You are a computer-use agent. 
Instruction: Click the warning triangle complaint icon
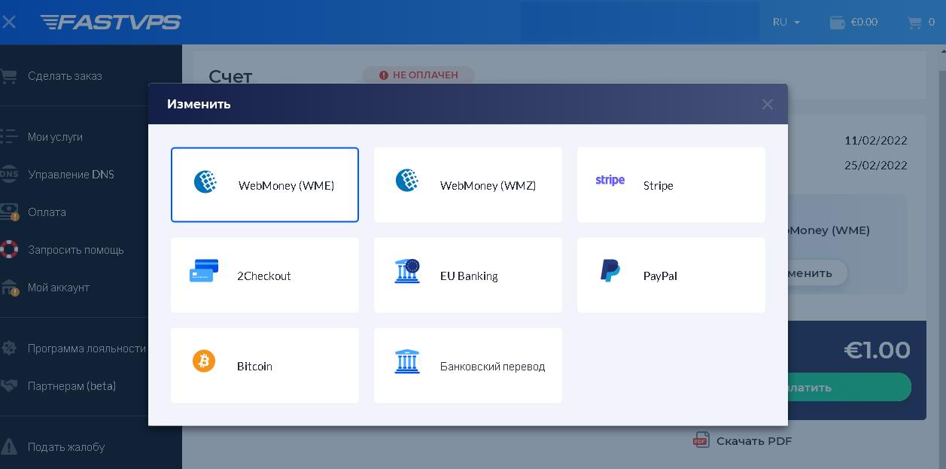point(8,446)
